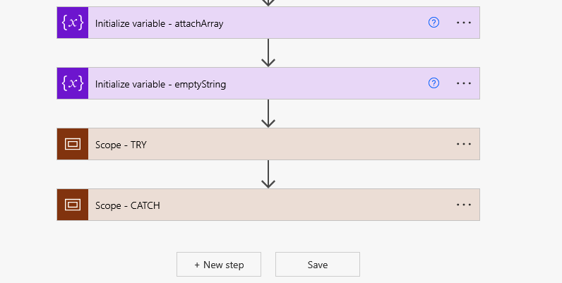
Task: Open the ellipsis menu on the attachArray action
Action: point(463,23)
